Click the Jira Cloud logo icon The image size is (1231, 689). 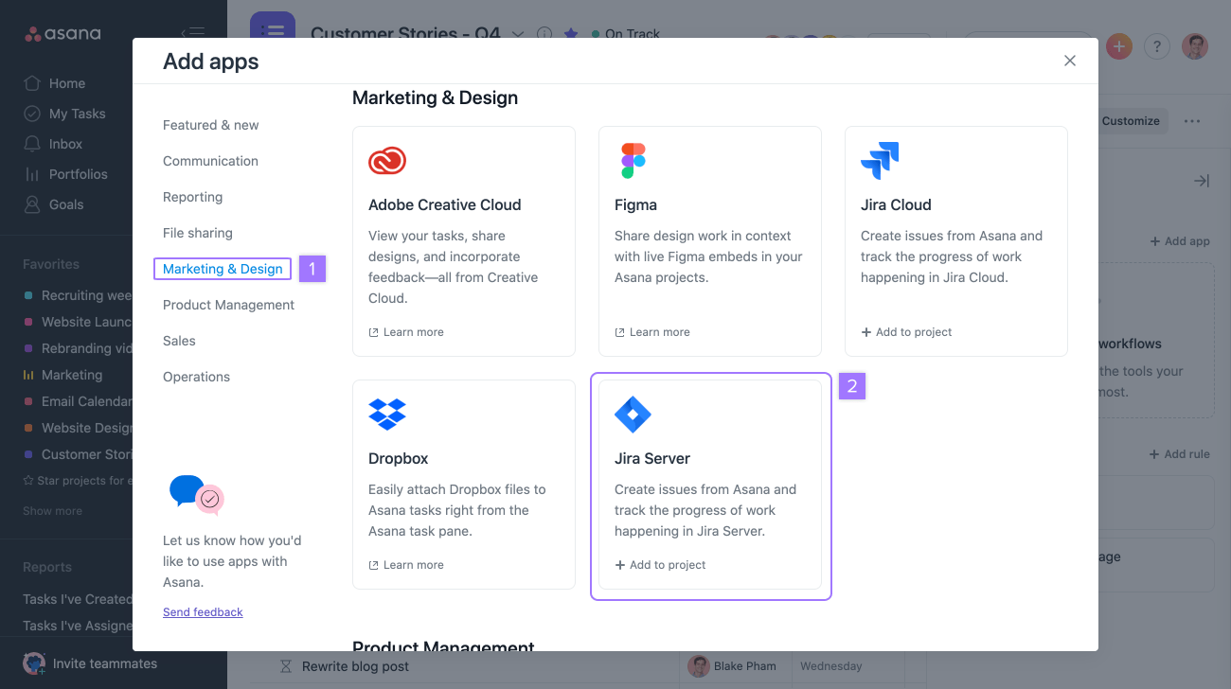tap(880, 161)
